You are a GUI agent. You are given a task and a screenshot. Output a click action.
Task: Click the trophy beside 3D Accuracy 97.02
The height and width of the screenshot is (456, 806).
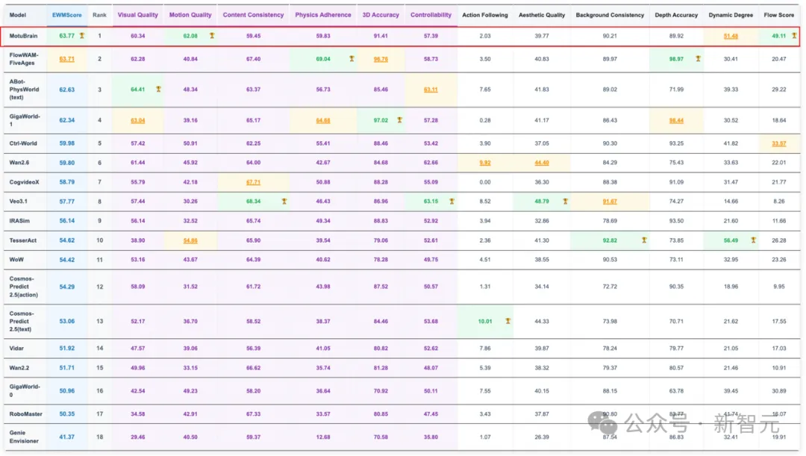[399, 119]
